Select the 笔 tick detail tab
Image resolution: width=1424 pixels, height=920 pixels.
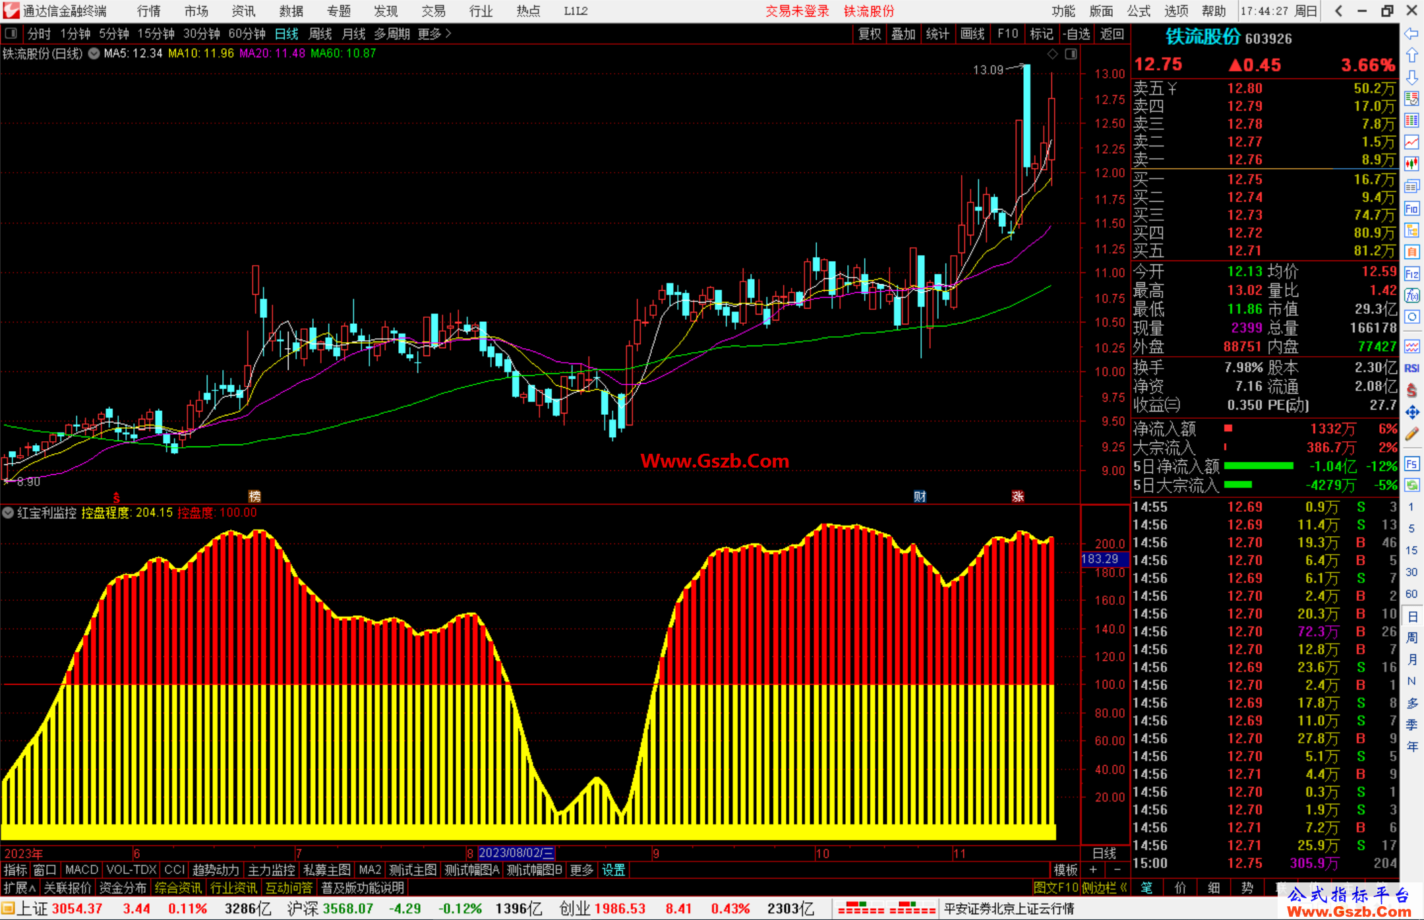[x=1147, y=888]
